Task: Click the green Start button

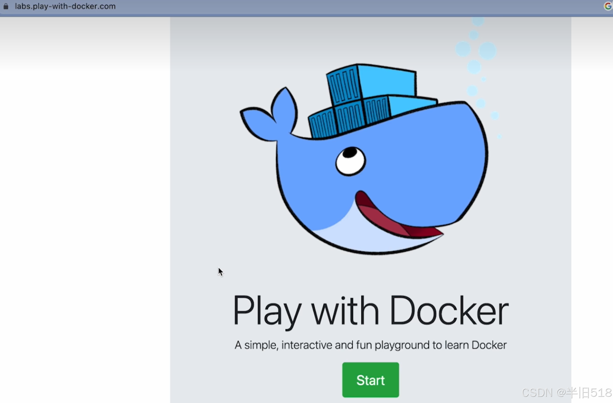Action: pyautogui.click(x=370, y=380)
